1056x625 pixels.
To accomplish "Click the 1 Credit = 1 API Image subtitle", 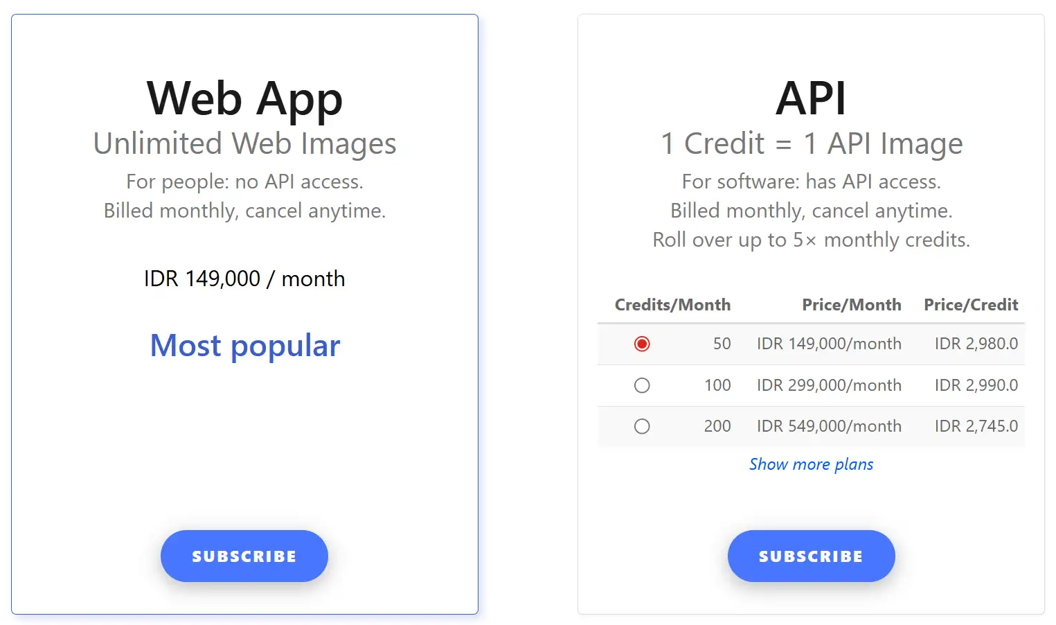I will [811, 144].
